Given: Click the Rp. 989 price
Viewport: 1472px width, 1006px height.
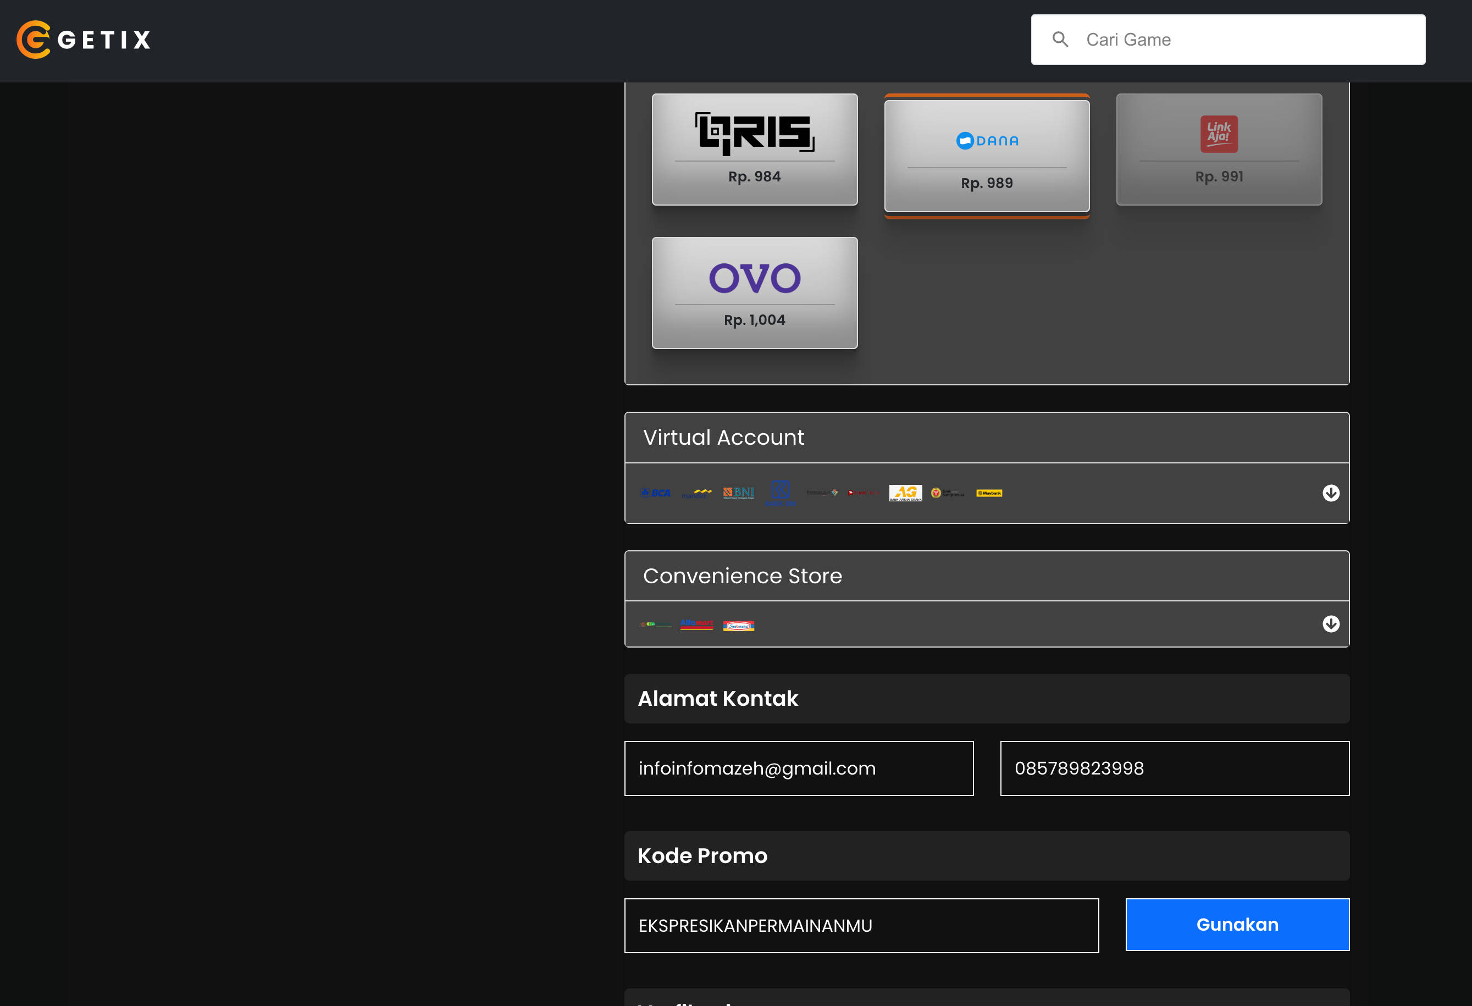Looking at the screenshot, I should tap(987, 183).
